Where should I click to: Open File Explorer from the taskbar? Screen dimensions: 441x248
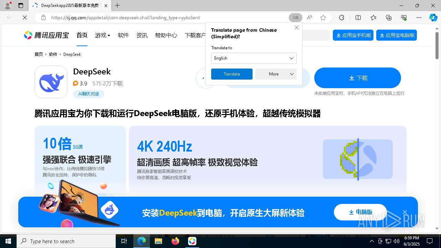pos(158,241)
